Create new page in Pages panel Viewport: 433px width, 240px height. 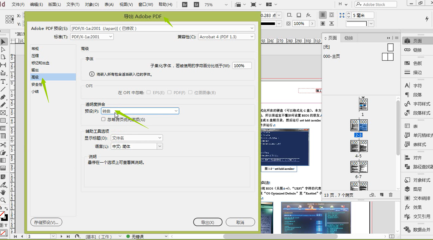point(382,195)
